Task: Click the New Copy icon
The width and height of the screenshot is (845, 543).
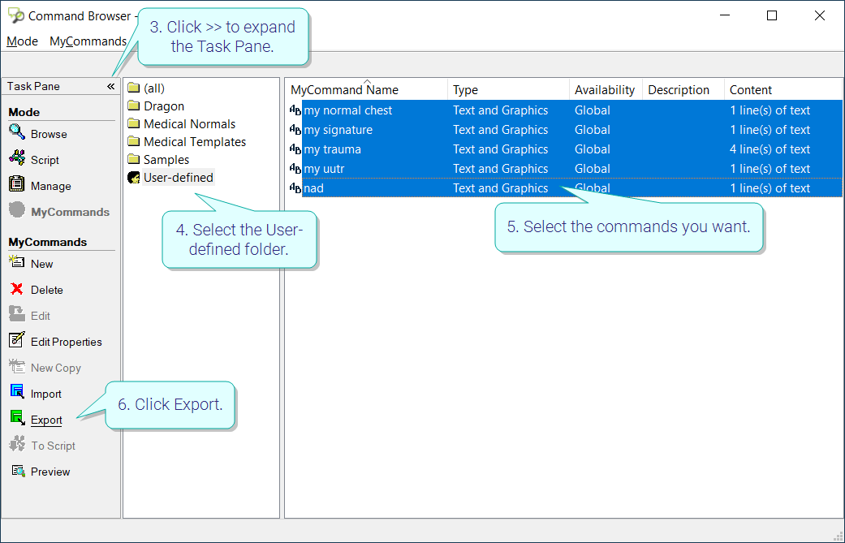Action: 17,366
